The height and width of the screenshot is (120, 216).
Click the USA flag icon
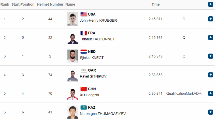point(83,14)
